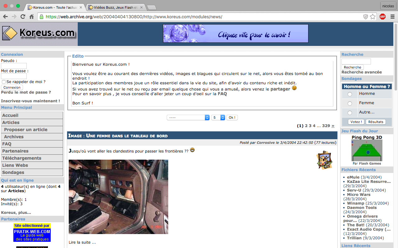The width and height of the screenshot is (398, 248).
Task: Bookmark page with the star icon
Action: point(373,17)
